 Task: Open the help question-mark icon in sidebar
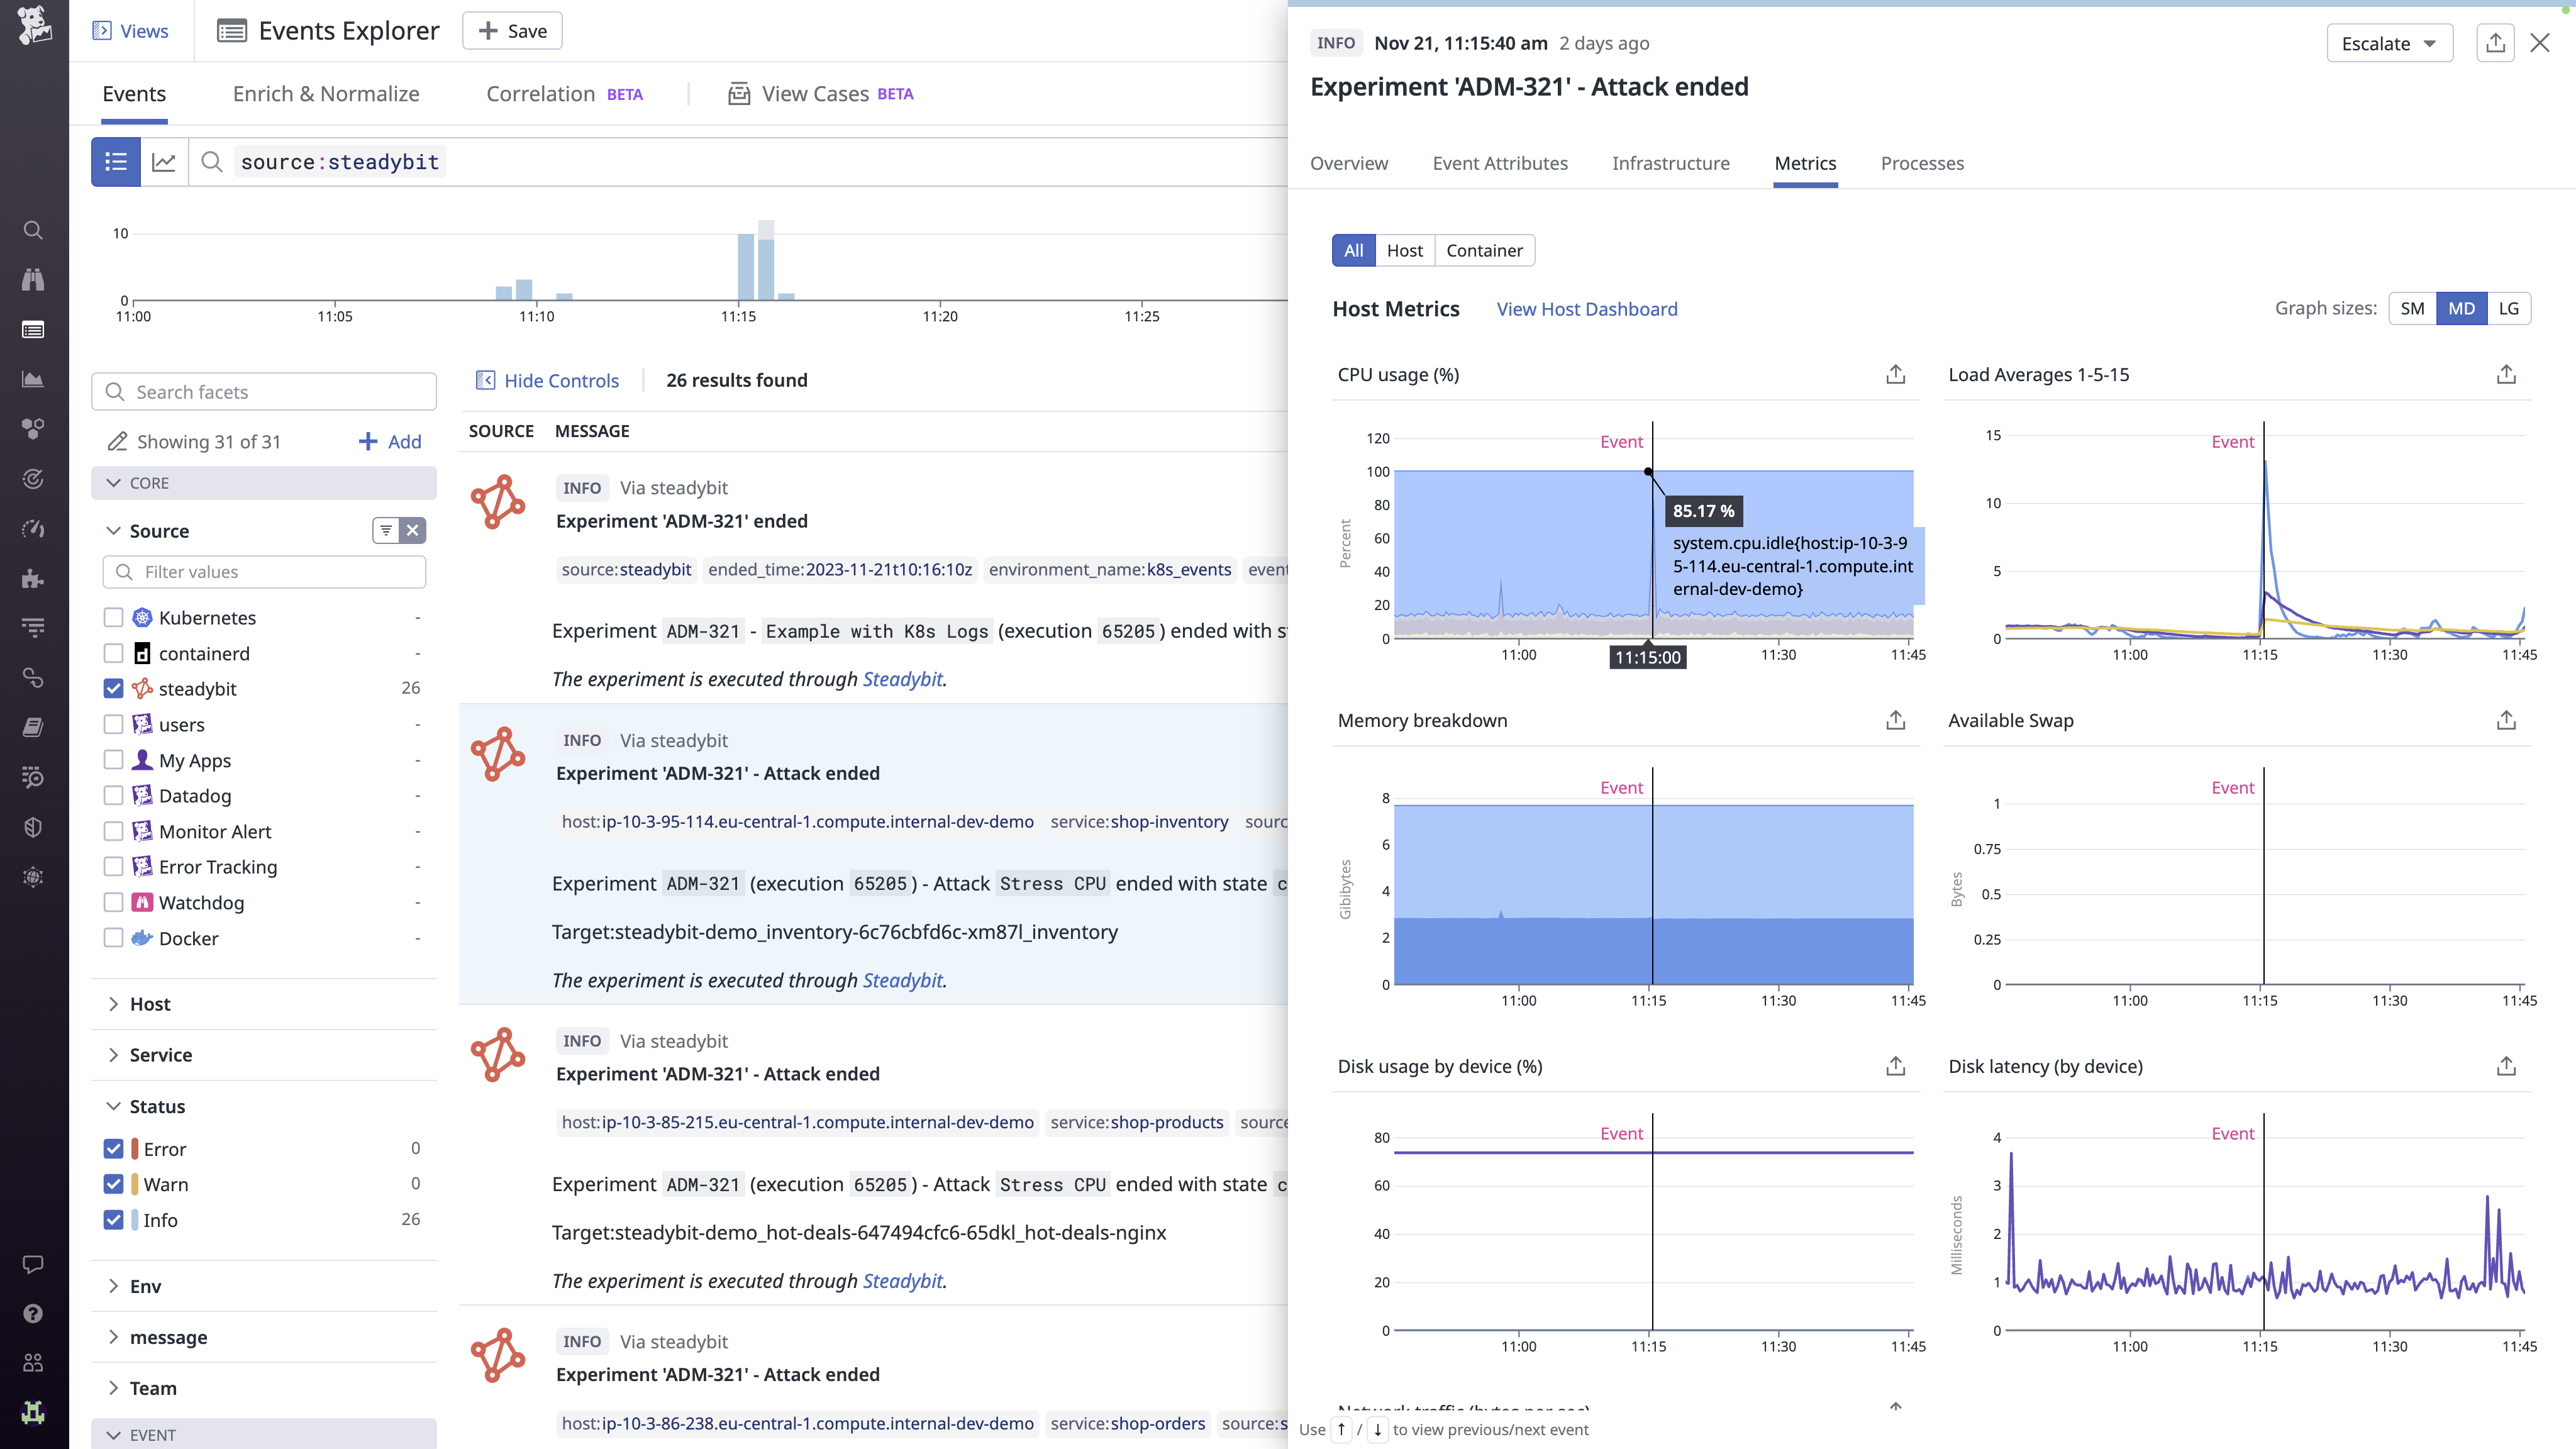[33, 1313]
